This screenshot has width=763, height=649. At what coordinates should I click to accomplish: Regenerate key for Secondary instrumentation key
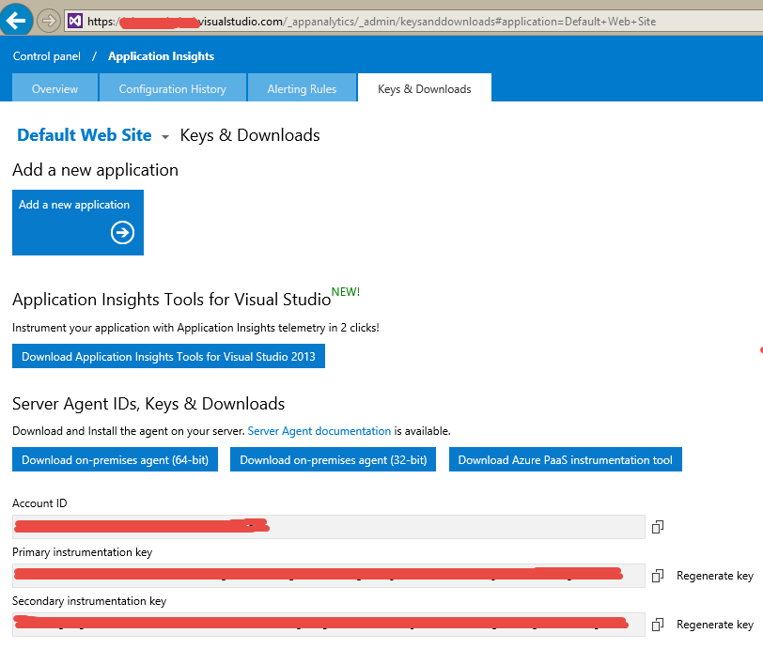coord(715,625)
